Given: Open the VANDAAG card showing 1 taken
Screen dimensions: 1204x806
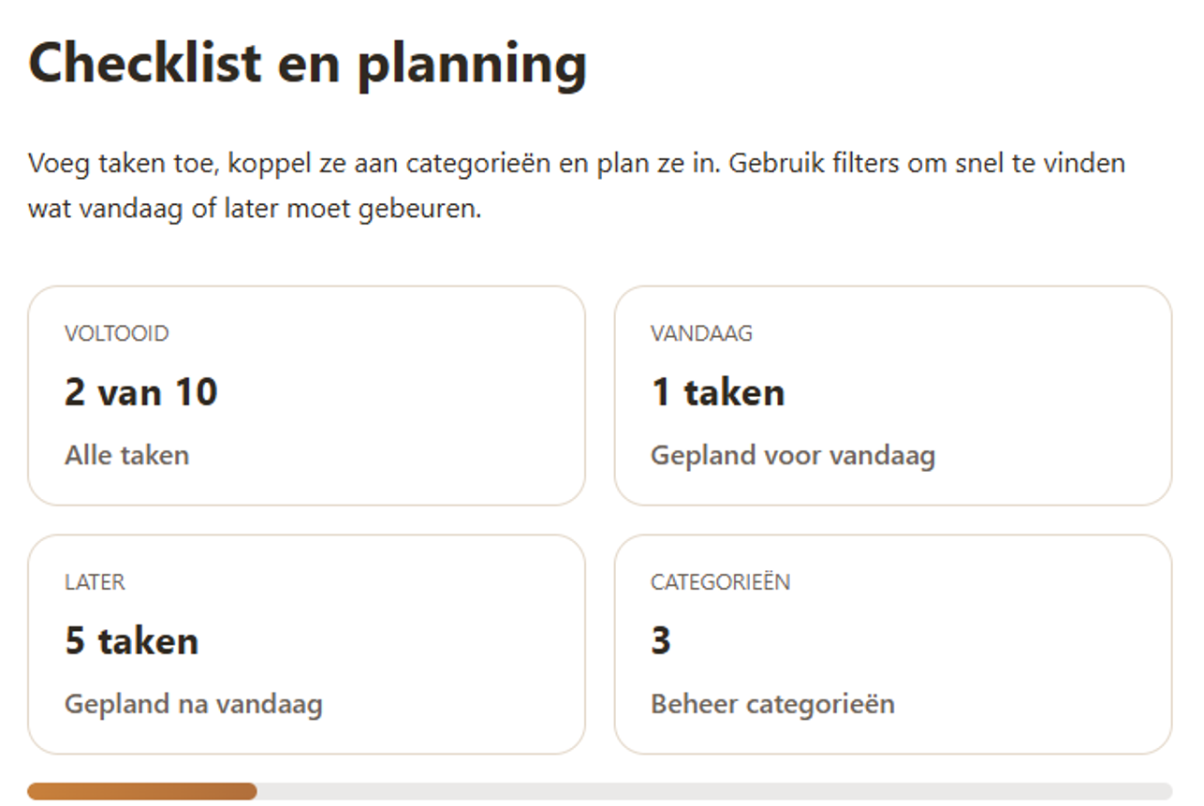Looking at the screenshot, I should pos(893,395).
